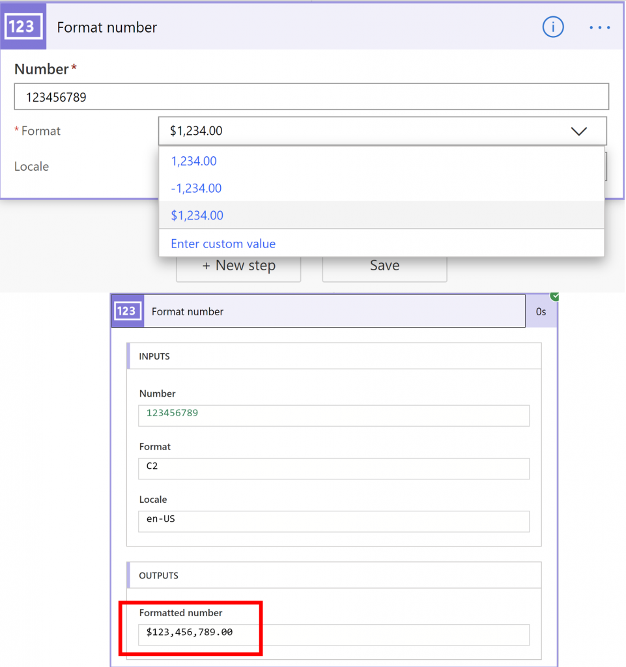Click the Format combo box showing $1,234.00

[x=382, y=131]
